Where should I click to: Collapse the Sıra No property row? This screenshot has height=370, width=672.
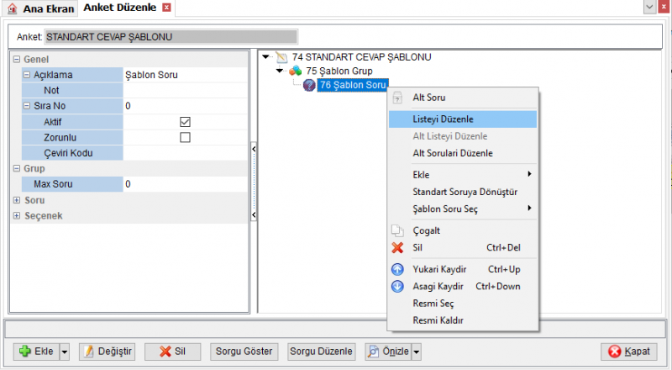27,106
